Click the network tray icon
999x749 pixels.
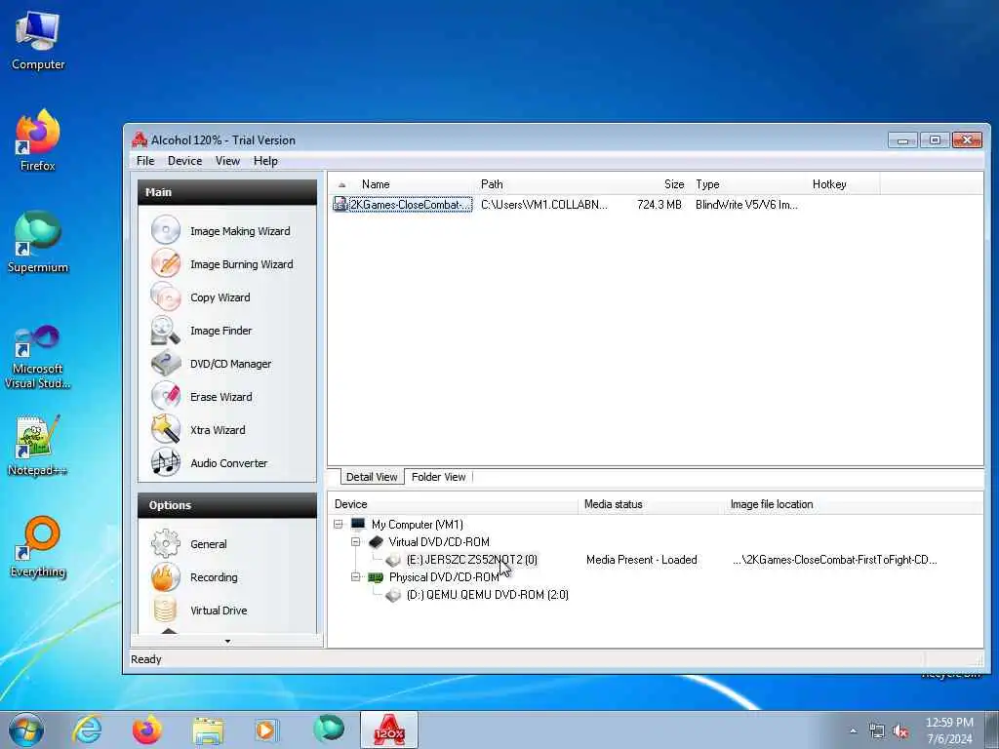click(877, 731)
